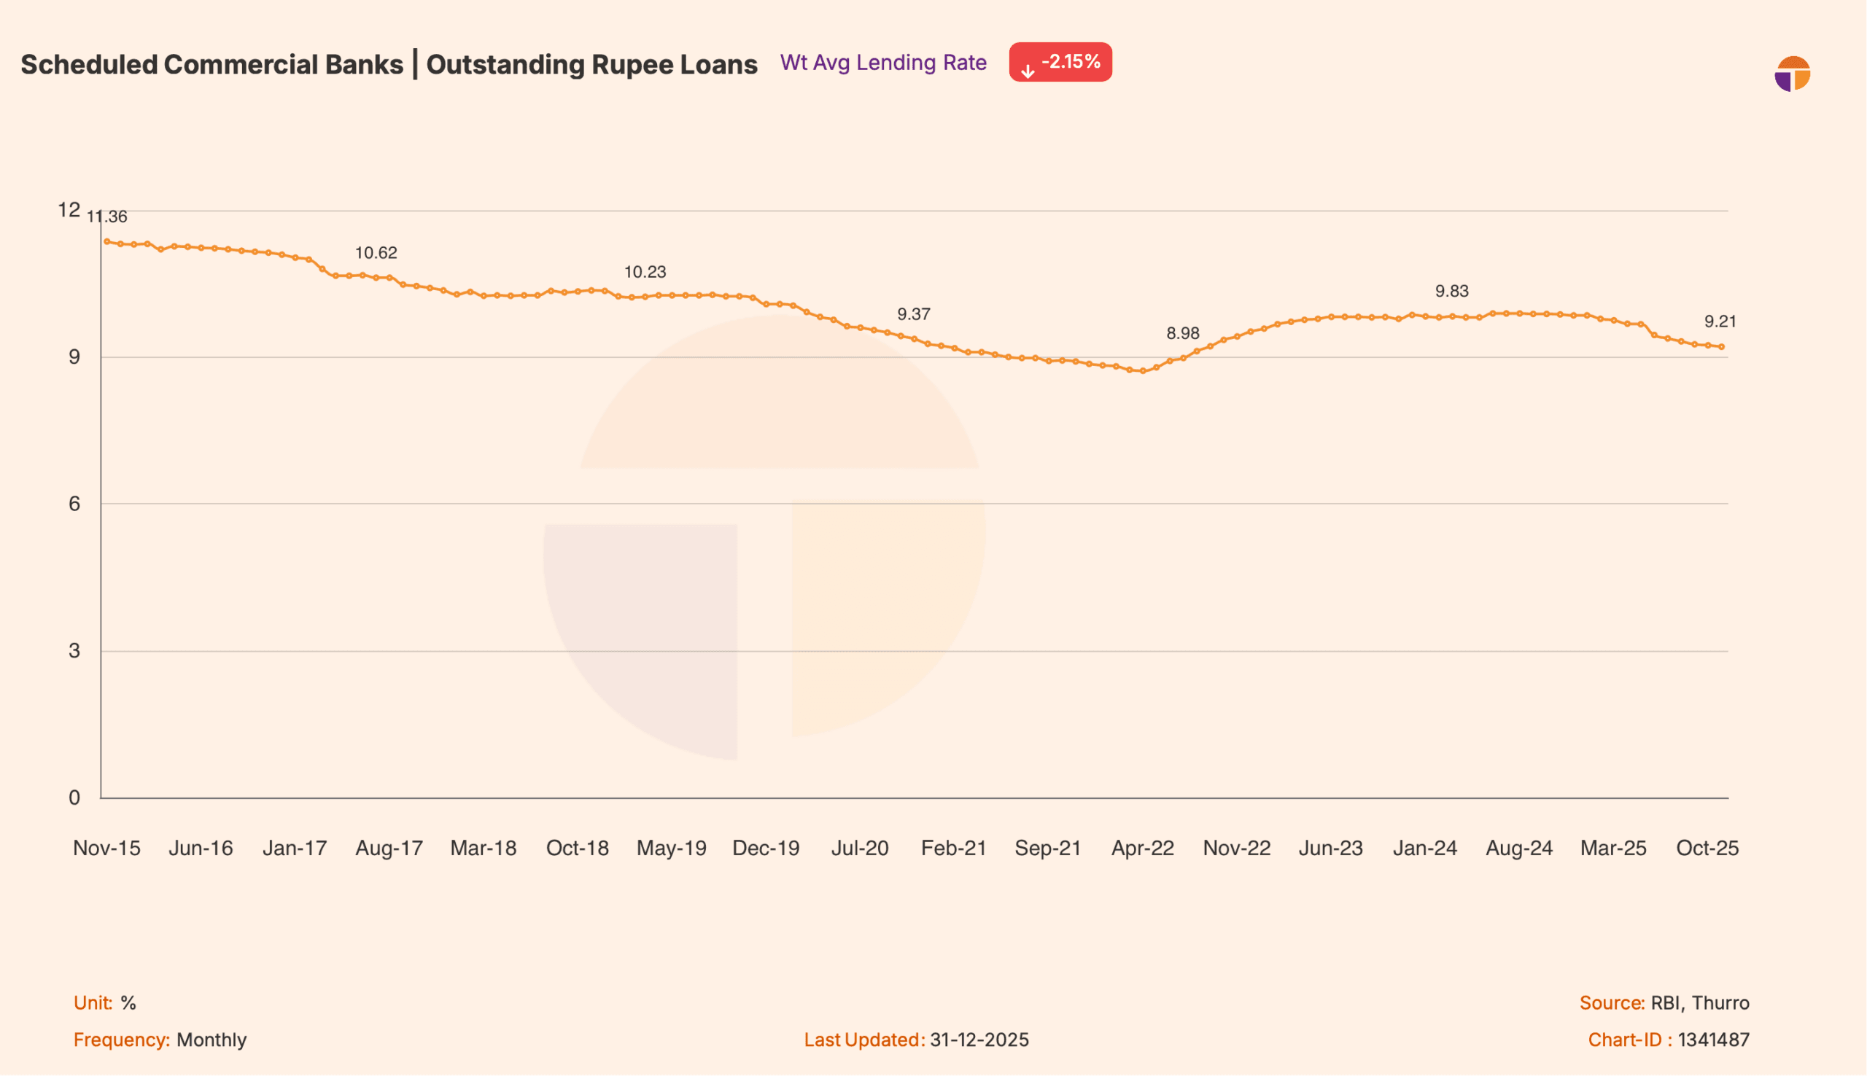Click the 11.36 data point label
Image resolution: width=1867 pixels, height=1076 pixels.
click(x=107, y=217)
